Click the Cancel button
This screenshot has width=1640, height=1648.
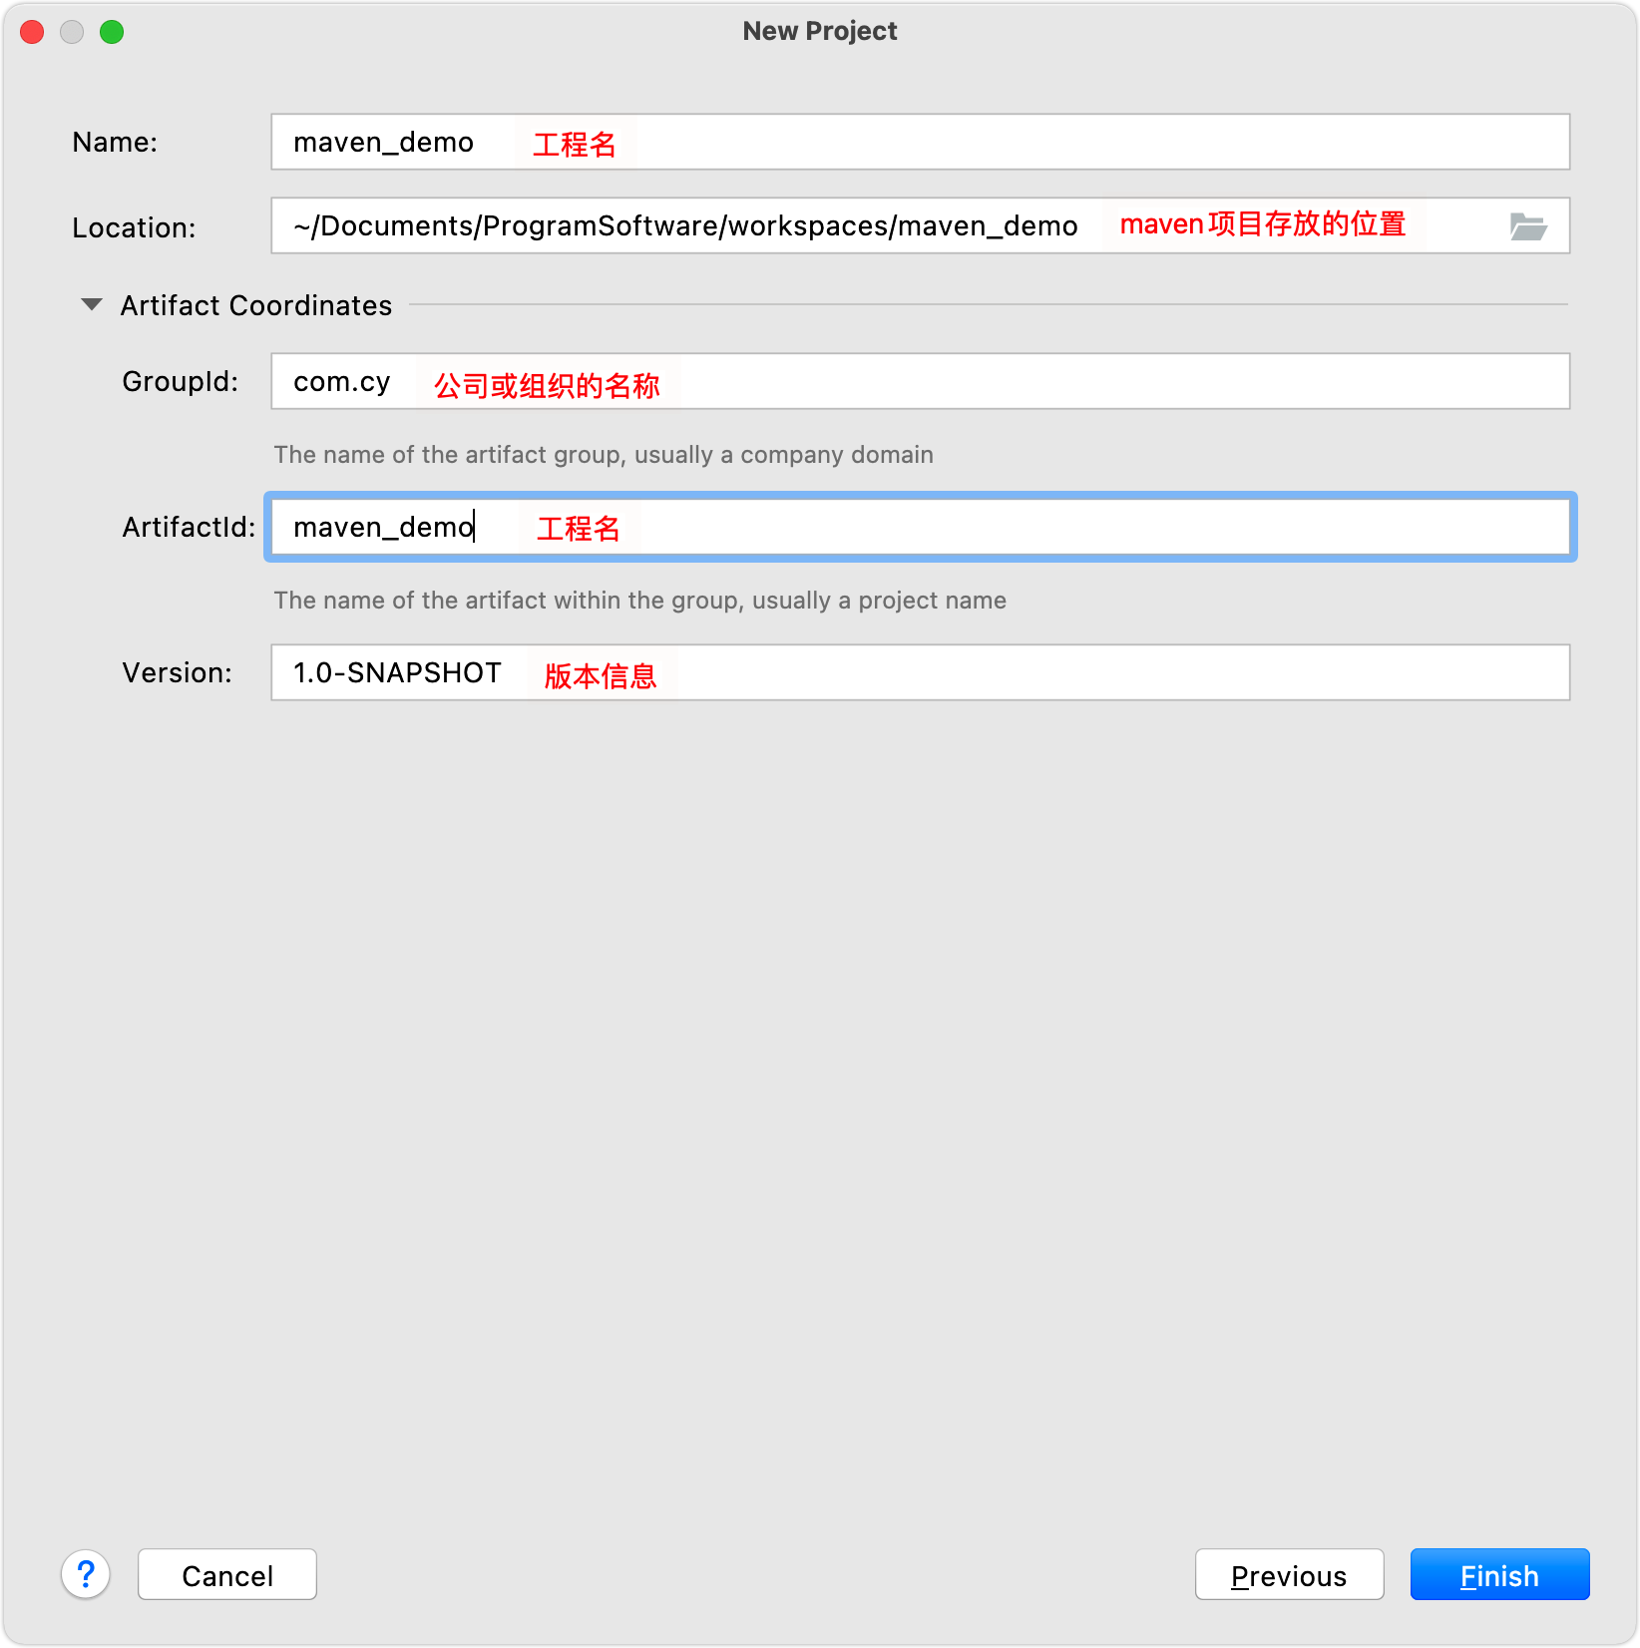[x=227, y=1575]
